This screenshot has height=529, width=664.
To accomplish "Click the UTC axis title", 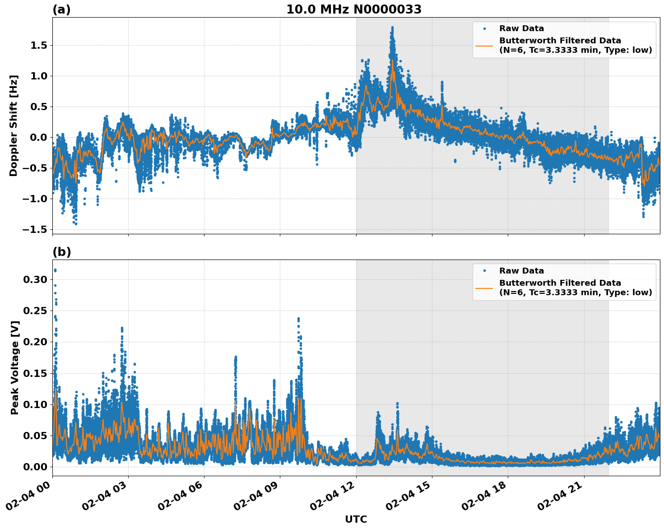I will [355, 519].
